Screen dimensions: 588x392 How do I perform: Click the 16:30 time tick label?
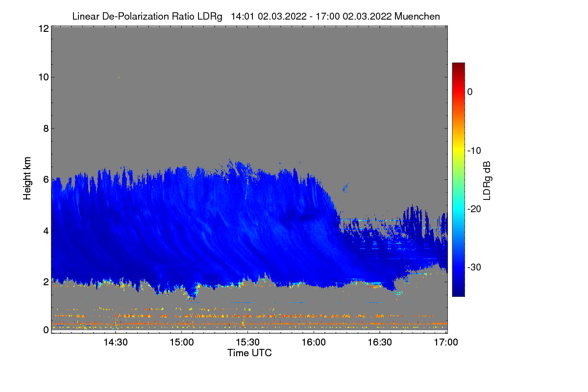tap(380, 343)
